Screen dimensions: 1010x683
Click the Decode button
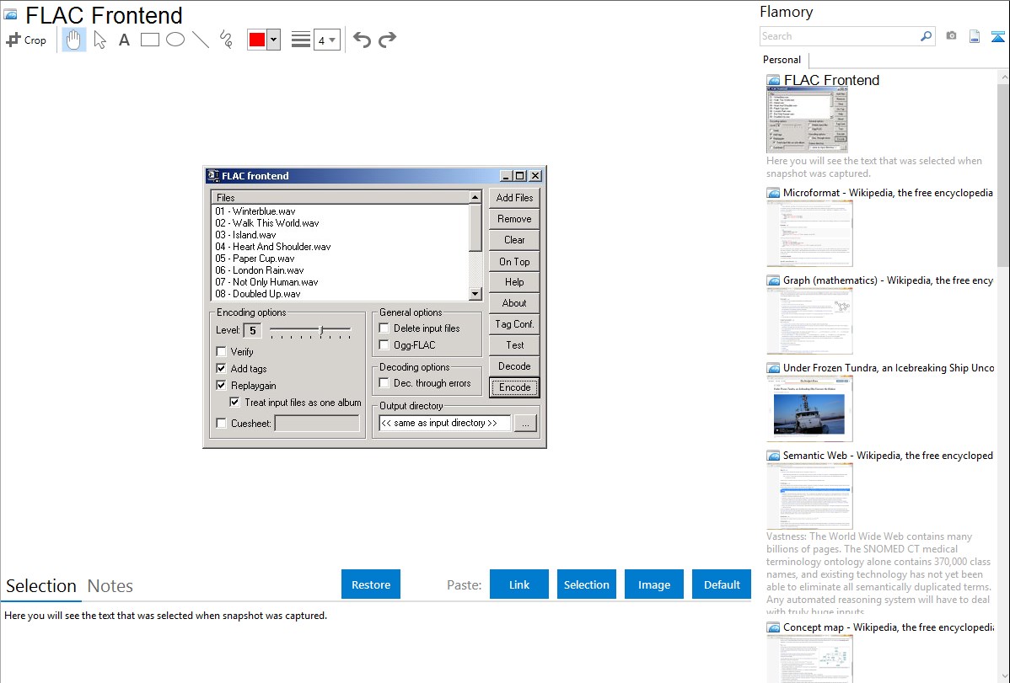(x=514, y=366)
